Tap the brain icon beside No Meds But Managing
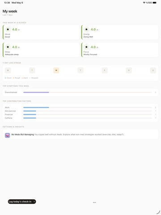The image size is (161, 215). [x=7, y=135]
